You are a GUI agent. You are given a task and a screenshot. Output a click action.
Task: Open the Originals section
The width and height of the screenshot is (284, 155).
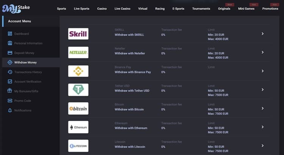click(x=224, y=9)
